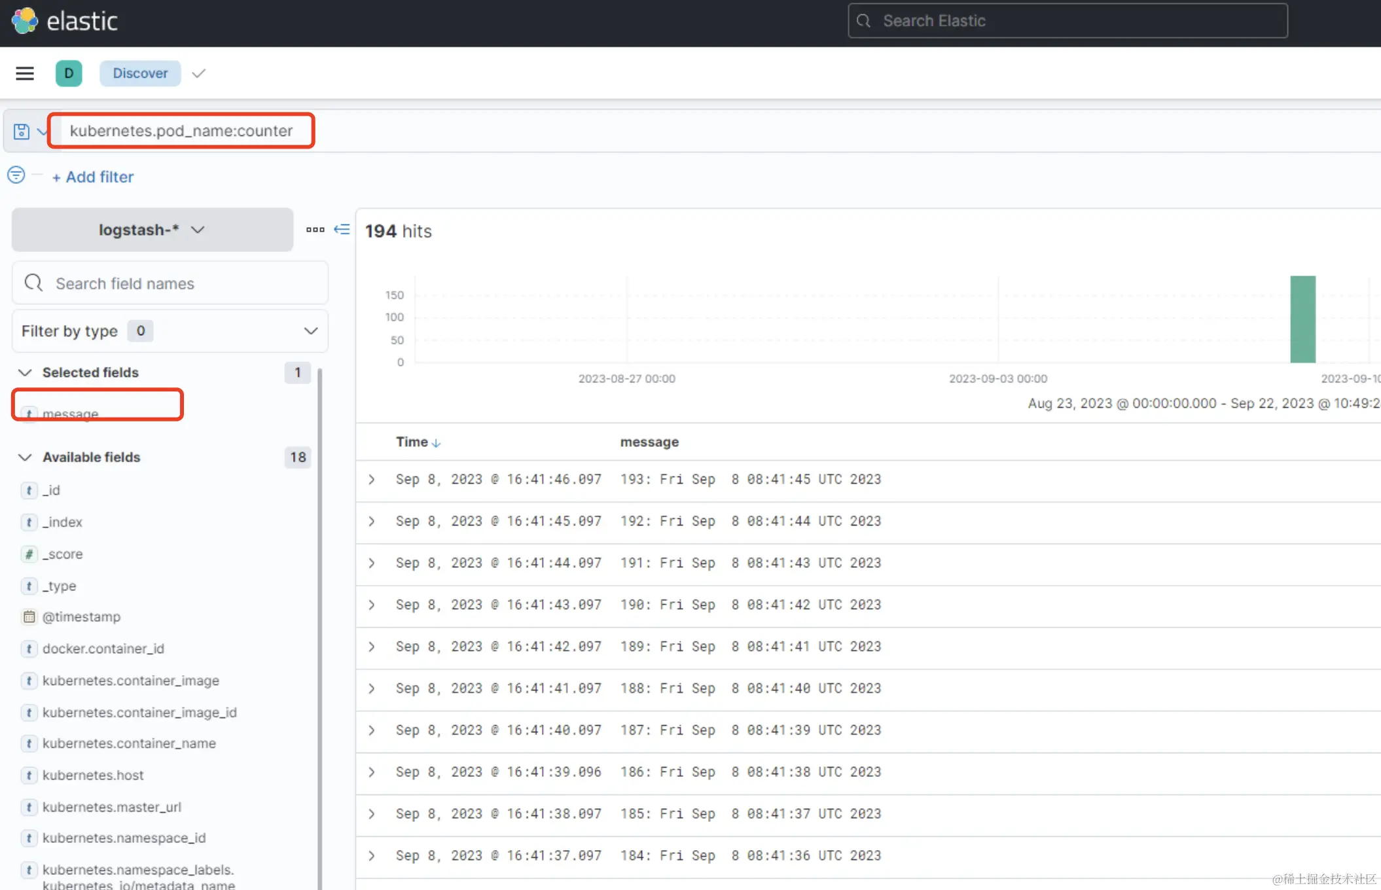Image resolution: width=1381 pixels, height=890 pixels.
Task: Select the kubernetes.container_image_id field
Action: [139, 713]
